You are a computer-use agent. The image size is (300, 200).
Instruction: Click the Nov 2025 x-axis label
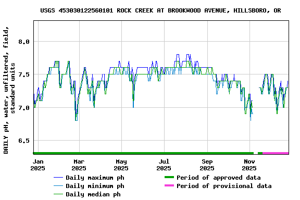pyautogui.click(x=249, y=165)
